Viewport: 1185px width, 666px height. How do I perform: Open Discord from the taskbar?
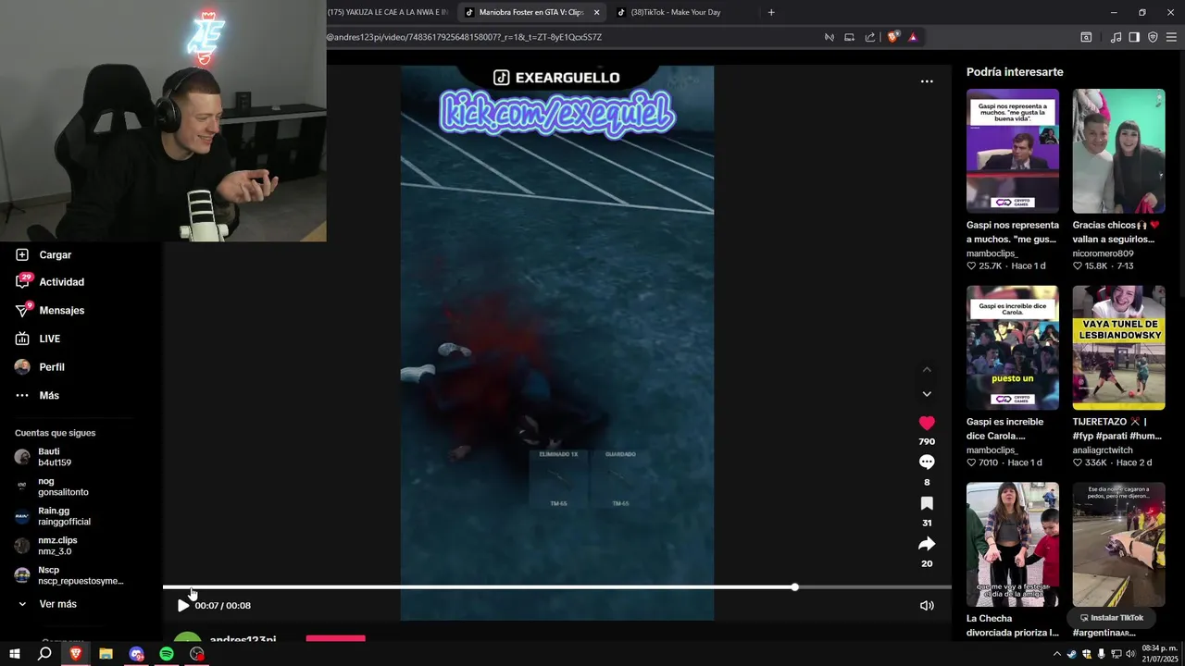(137, 654)
